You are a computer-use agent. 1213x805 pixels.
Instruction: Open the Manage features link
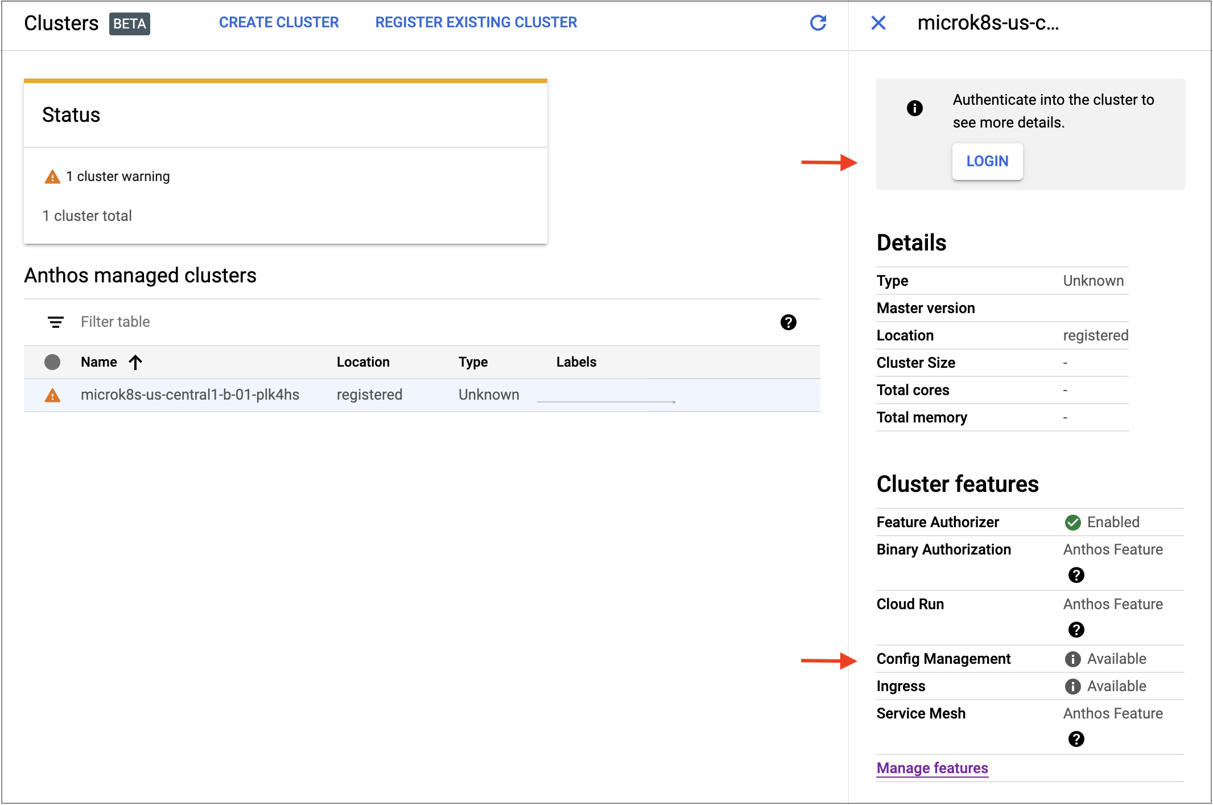click(x=932, y=768)
